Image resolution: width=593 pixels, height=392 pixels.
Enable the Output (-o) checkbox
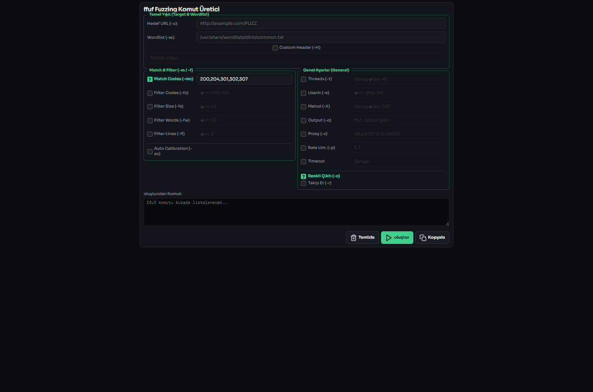point(303,121)
